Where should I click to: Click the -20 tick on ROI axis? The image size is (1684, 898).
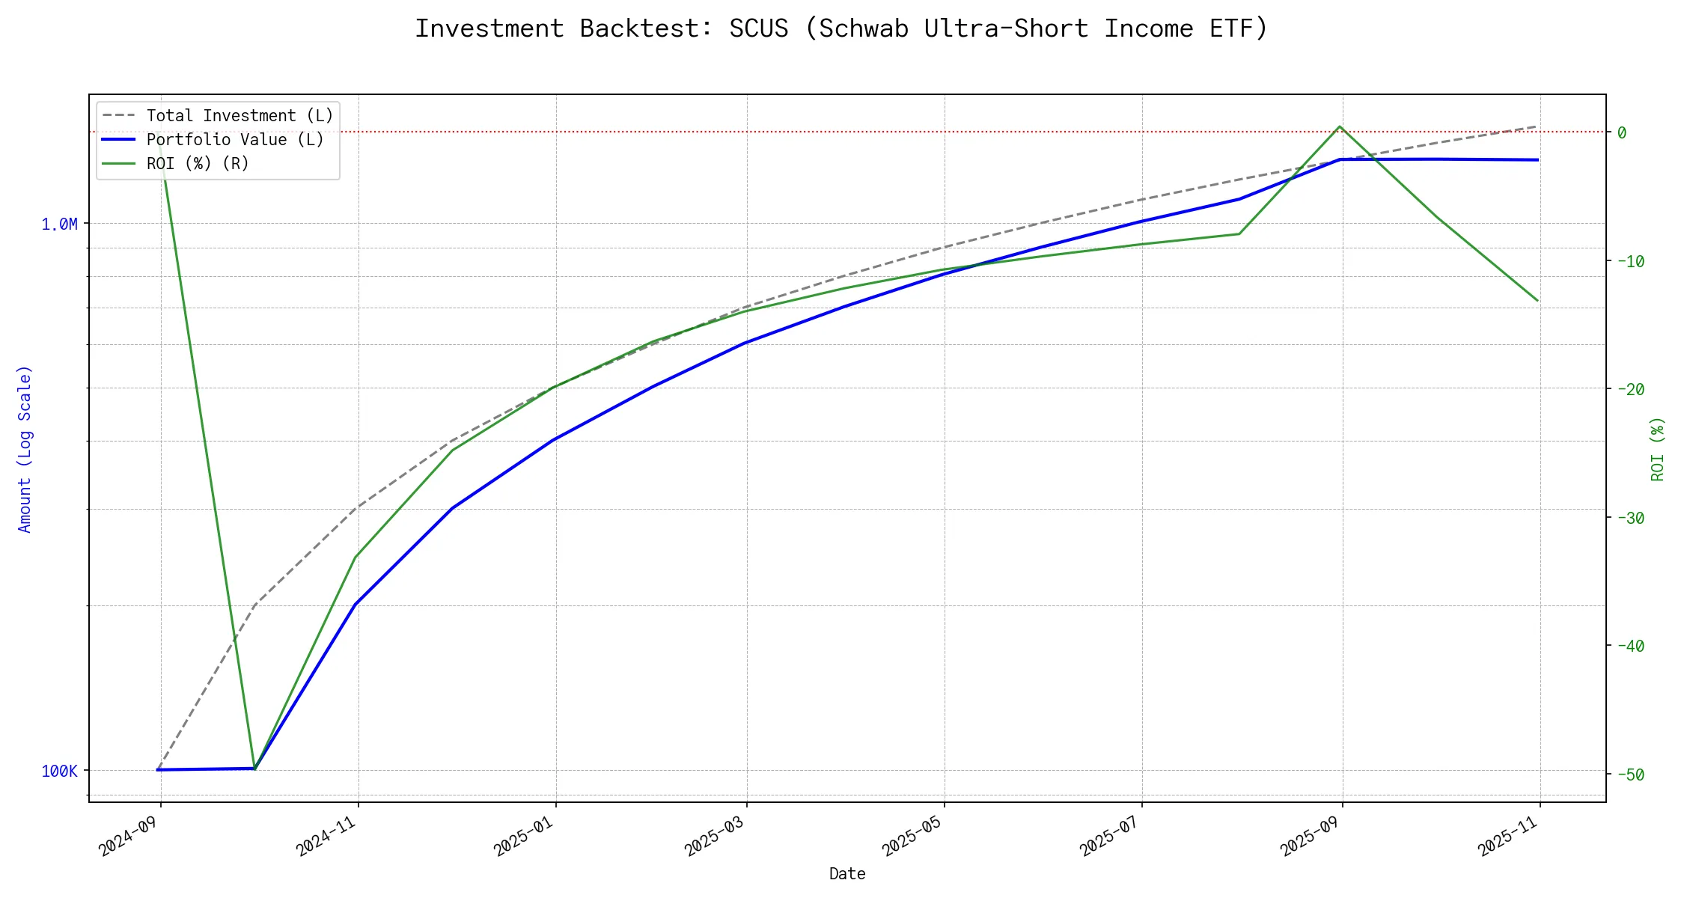1630,390
